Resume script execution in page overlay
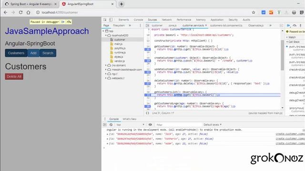The width and height of the screenshot is (305, 171). click(63, 22)
